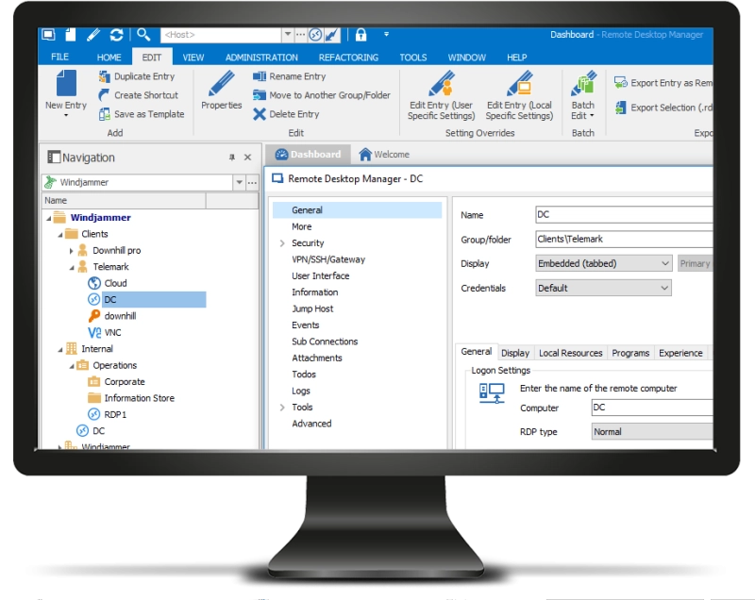755x600 pixels.
Task: Click the magnifier search icon in the title bar
Action: pos(143,34)
